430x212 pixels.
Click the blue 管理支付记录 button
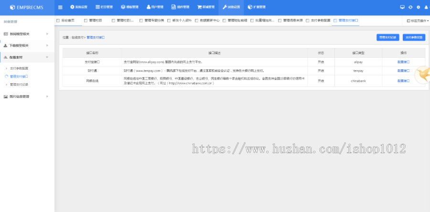[388, 38]
